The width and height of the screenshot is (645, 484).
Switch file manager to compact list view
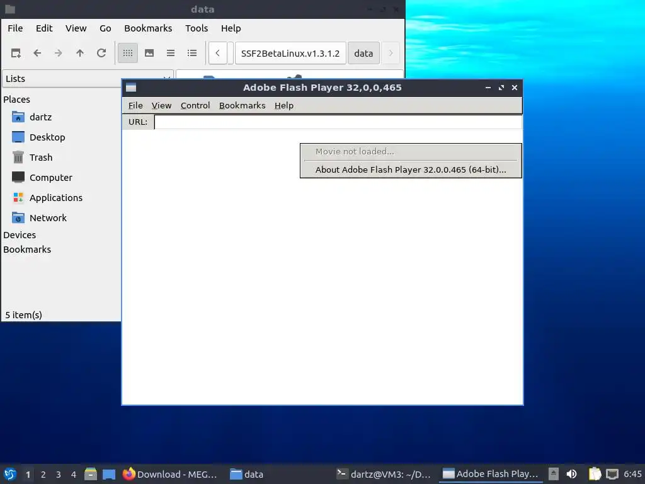tap(171, 53)
